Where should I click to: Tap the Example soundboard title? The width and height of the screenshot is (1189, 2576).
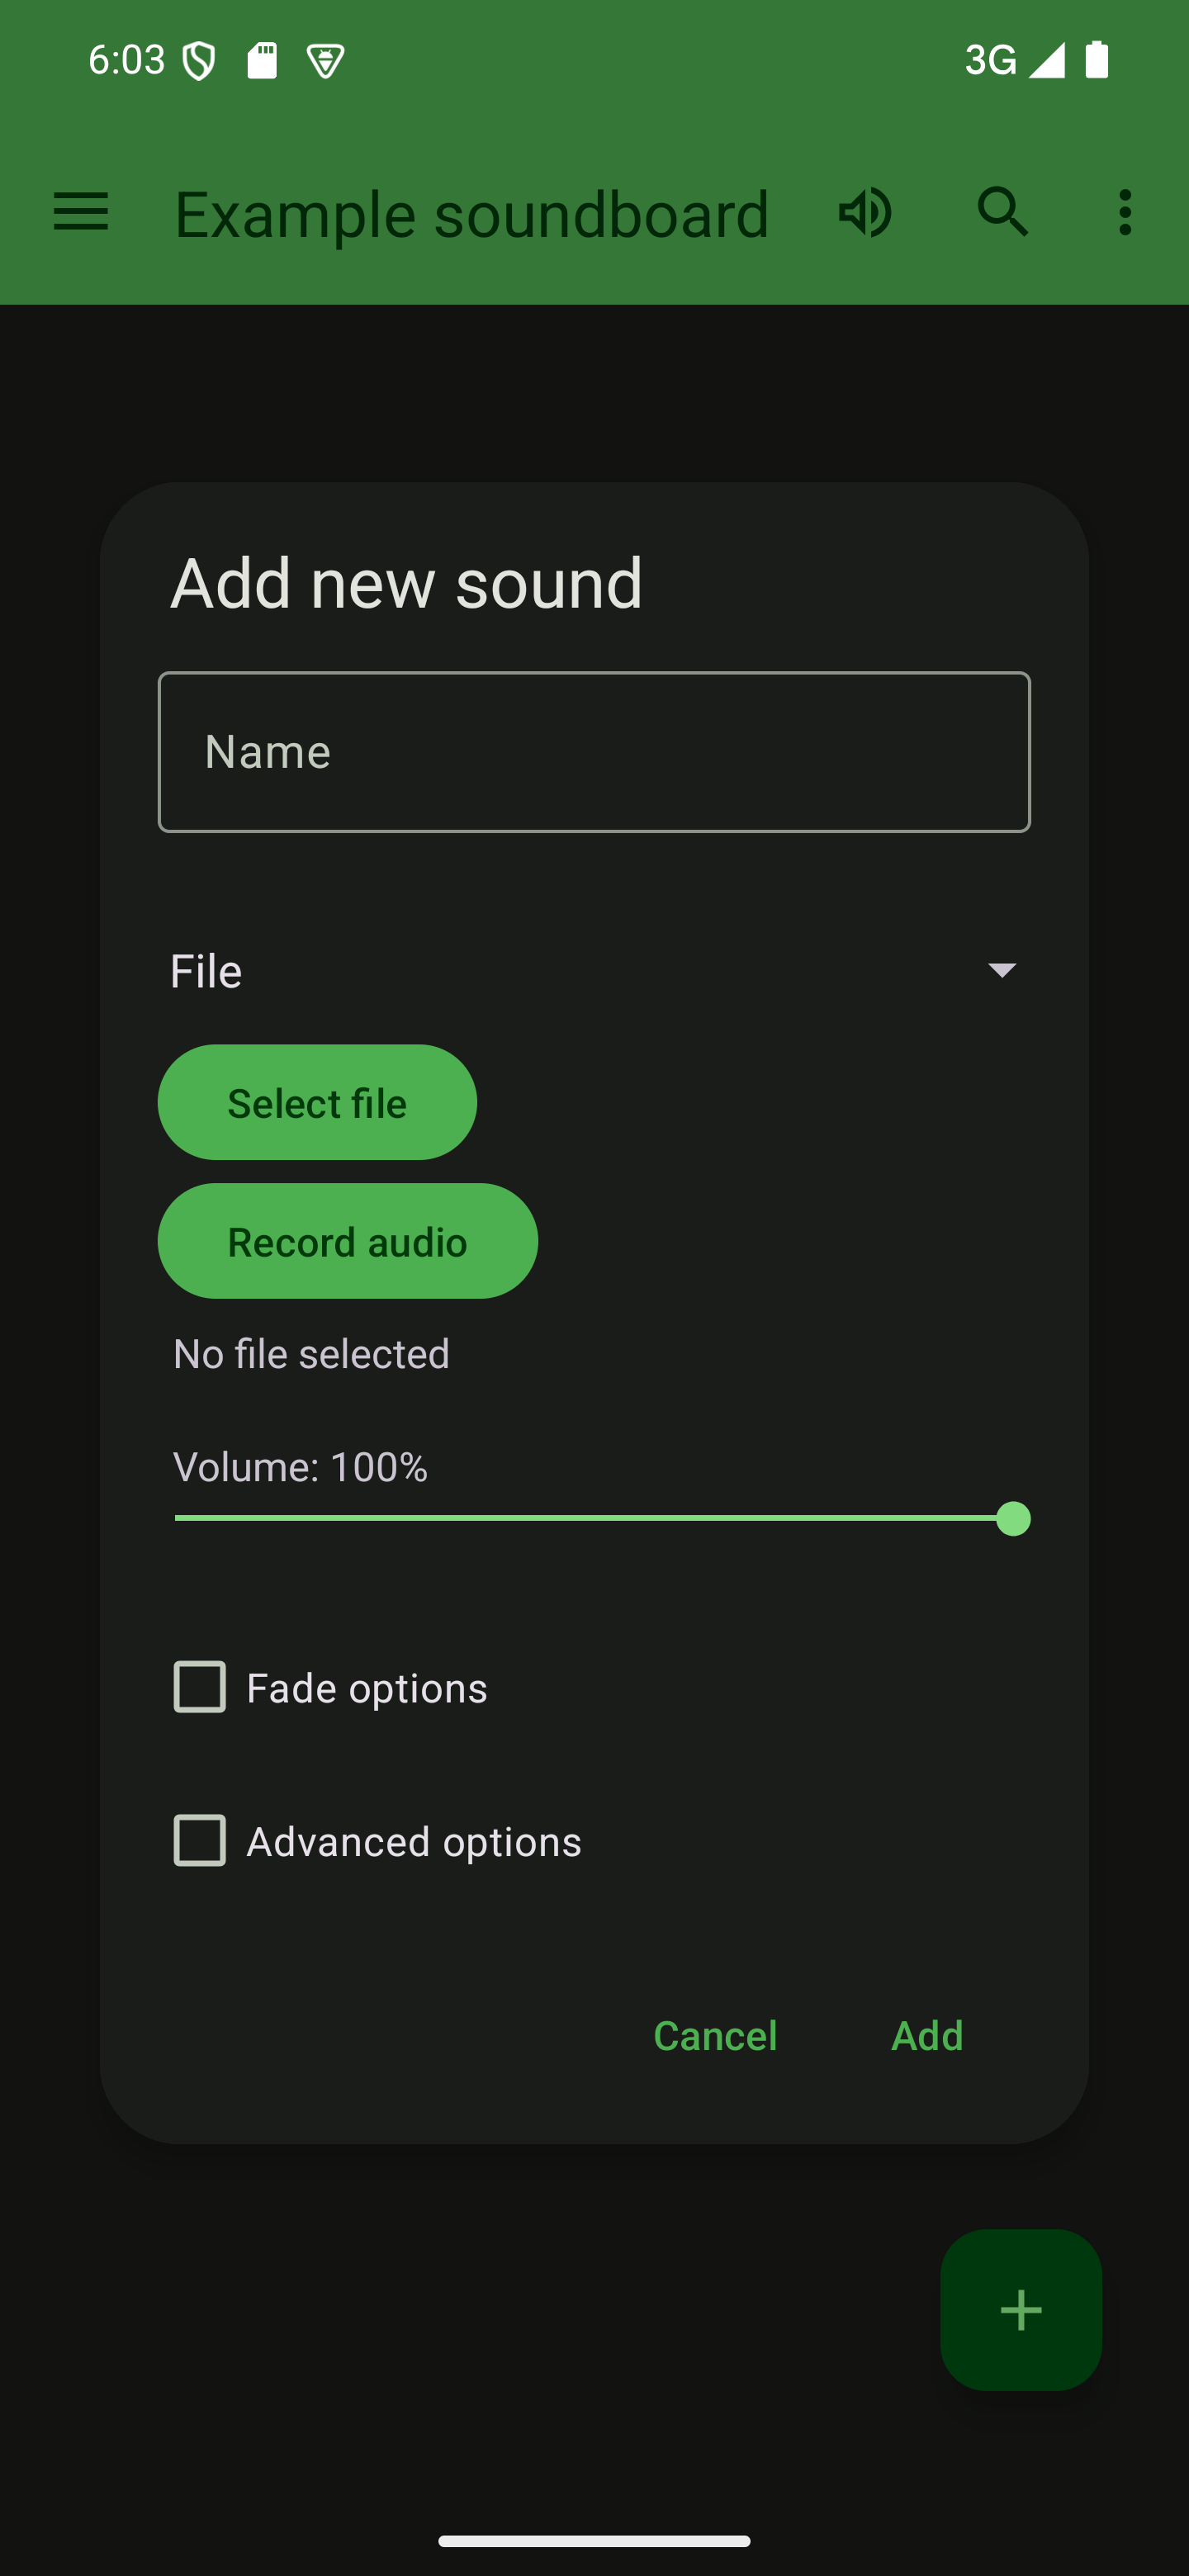coord(472,214)
